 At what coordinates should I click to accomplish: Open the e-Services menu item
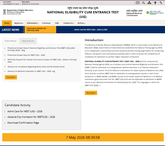[x=46, y=23]
